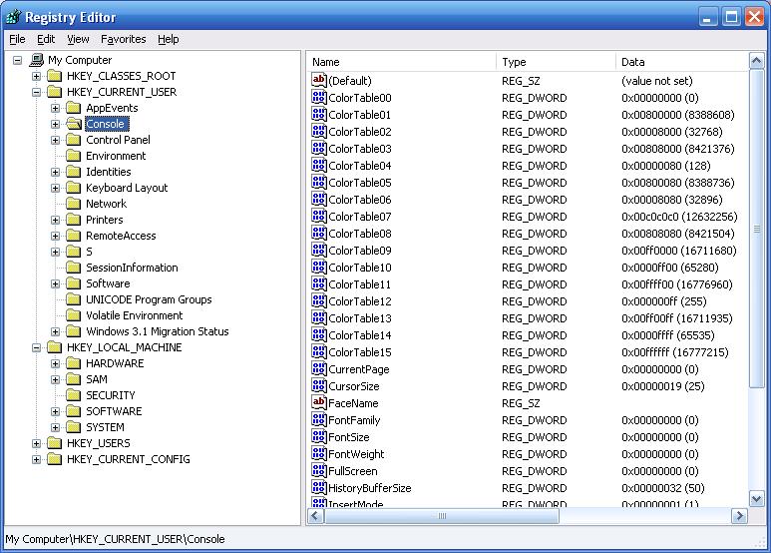This screenshot has height=553, width=771.
Task: Click the Environment folder icon
Action: pos(73,156)
